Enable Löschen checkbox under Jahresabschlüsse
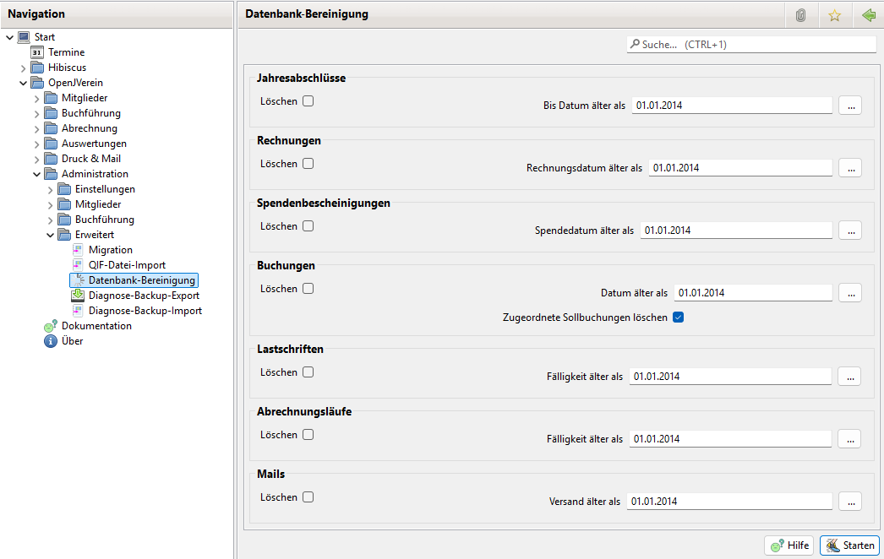This screenshot has width=884, height=559. point(308,101)
